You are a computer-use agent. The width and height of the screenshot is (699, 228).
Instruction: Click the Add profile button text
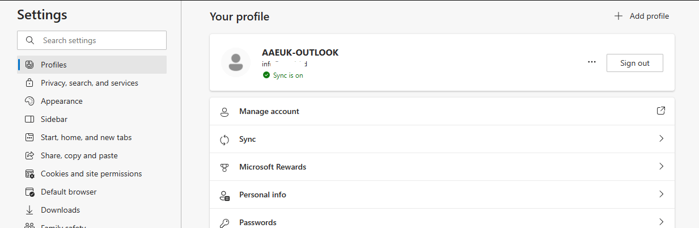point(649,16)
